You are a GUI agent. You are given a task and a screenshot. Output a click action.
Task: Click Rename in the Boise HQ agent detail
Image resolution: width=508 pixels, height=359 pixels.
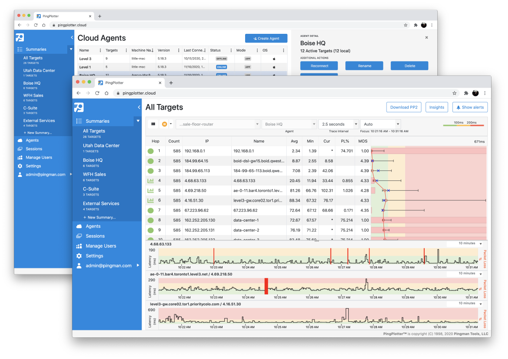(x=364, y=66)
